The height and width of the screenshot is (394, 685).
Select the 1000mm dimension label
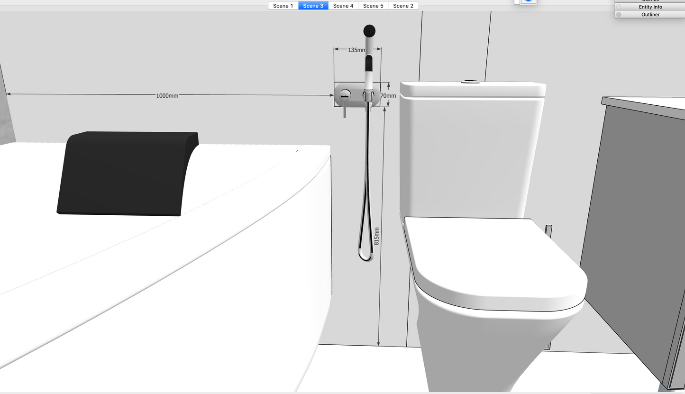pos(167,96)
